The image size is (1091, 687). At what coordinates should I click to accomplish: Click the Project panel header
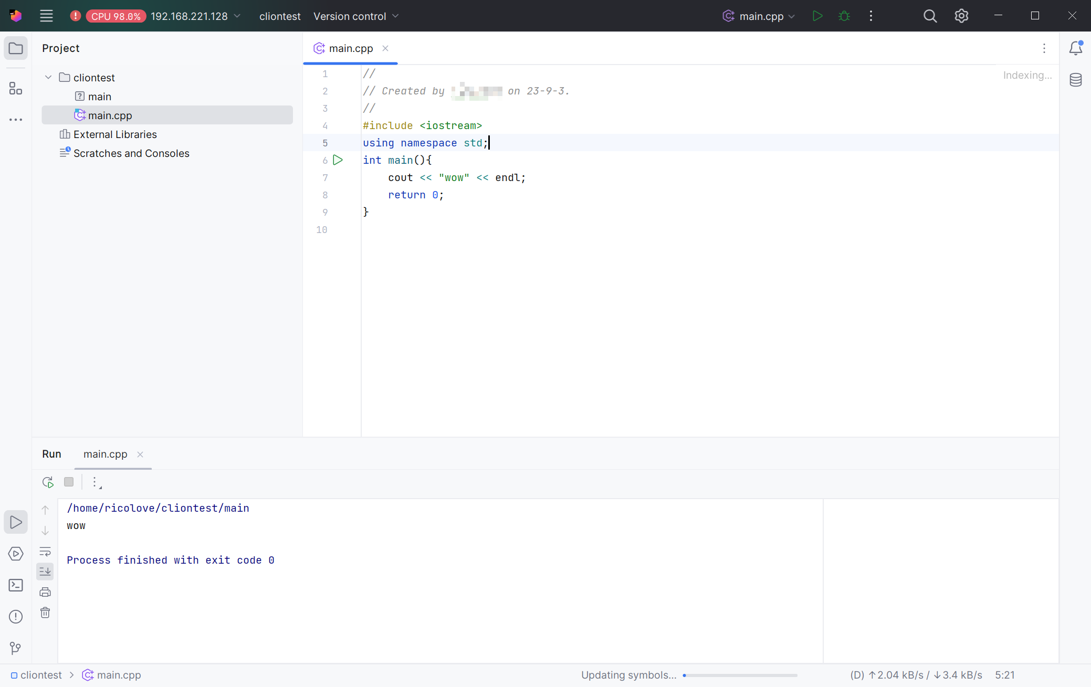click(x=61, y=48)
